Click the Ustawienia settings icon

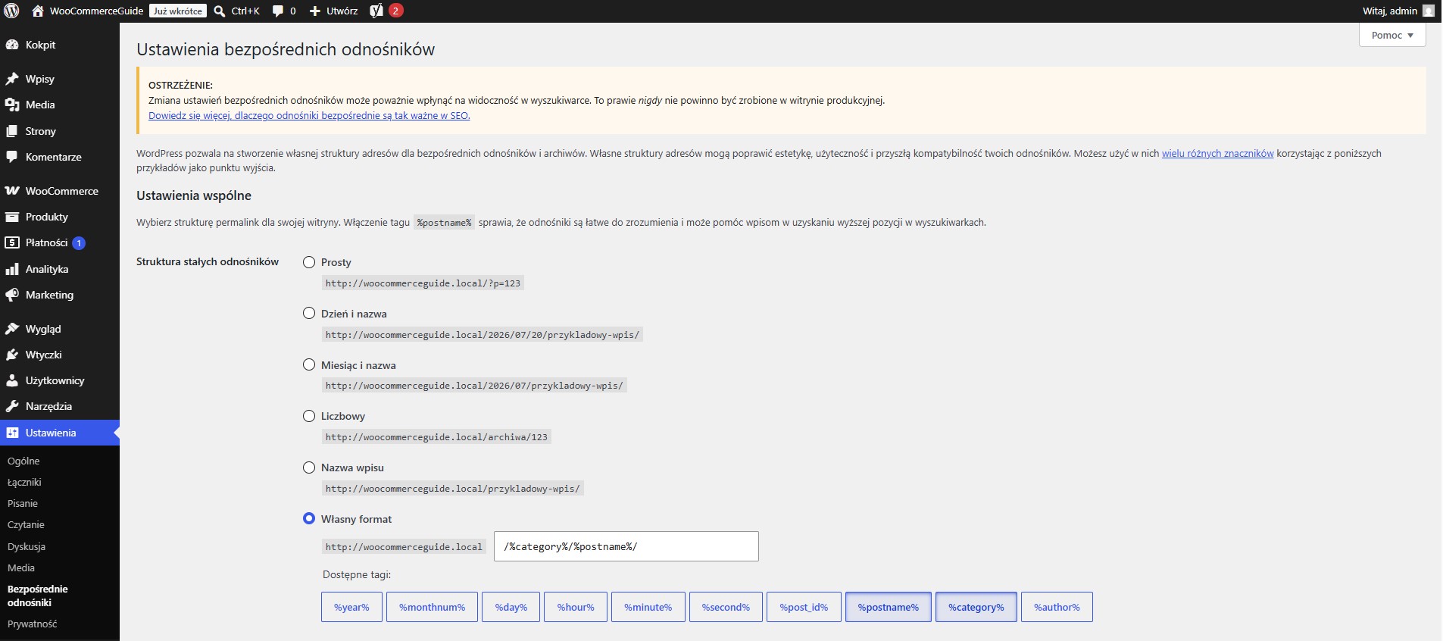[x=12, y=433]
